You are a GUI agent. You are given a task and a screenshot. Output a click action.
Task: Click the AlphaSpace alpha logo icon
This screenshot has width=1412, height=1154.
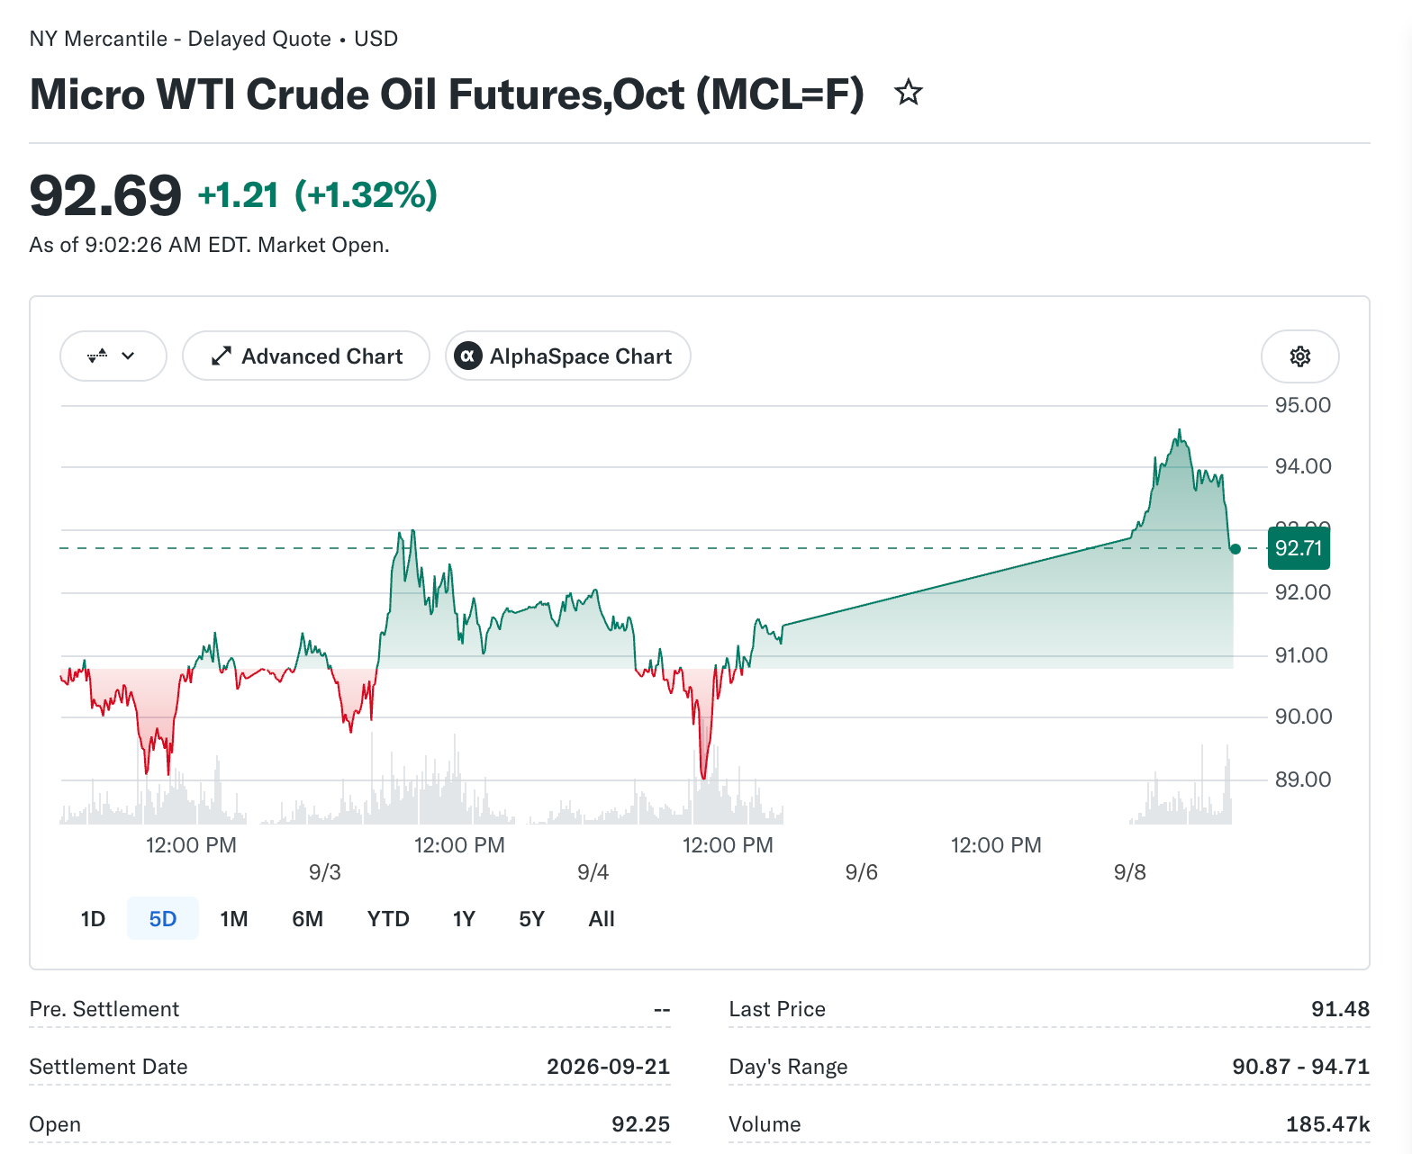(x=467, y=356)
